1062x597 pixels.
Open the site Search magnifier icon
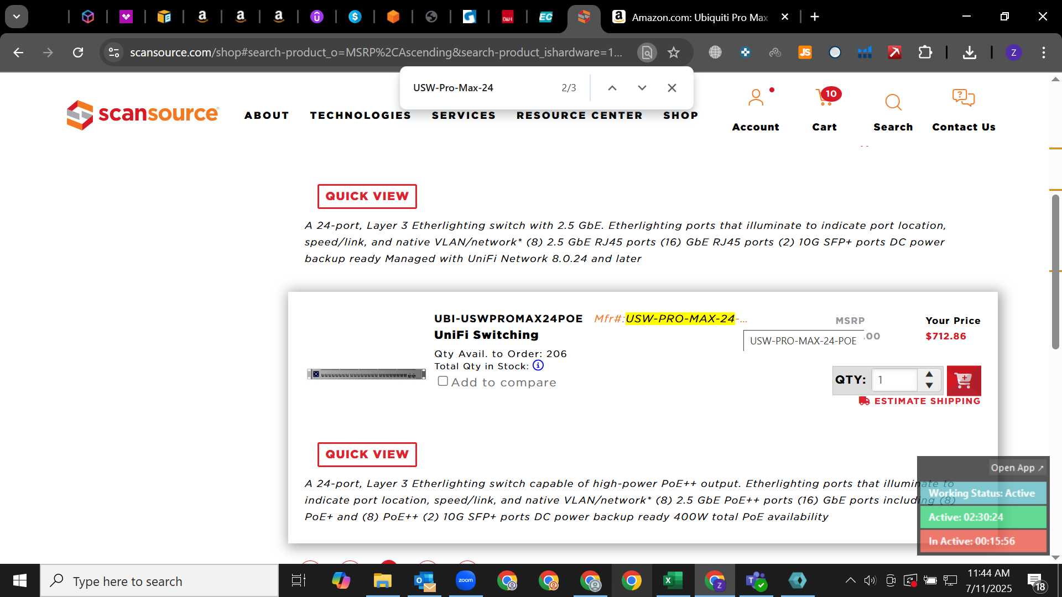893,102
